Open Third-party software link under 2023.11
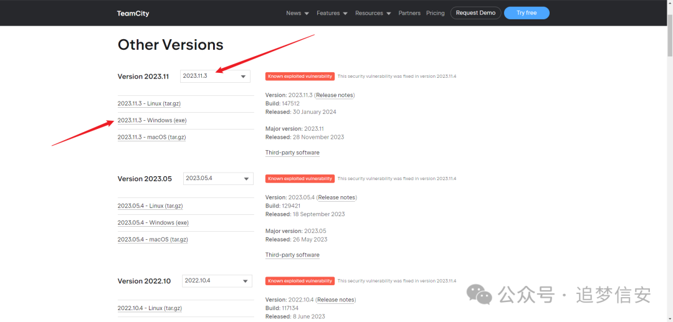The width and height of the screenshot is (673, 322). tap(292, 153)
